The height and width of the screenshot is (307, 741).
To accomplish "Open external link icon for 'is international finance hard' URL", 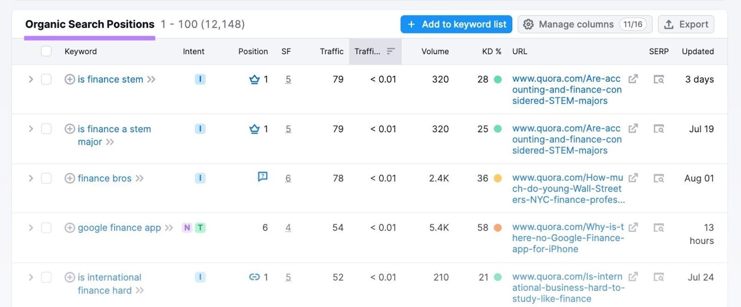I will (633, 277).
